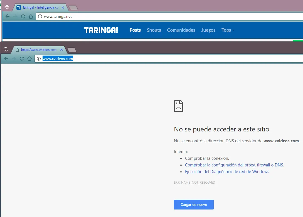Screen dimensions: 303x217
Task: Select the Taringa! - Inteligencia tab
Action: pyautogui.click(x=40, y=8)
